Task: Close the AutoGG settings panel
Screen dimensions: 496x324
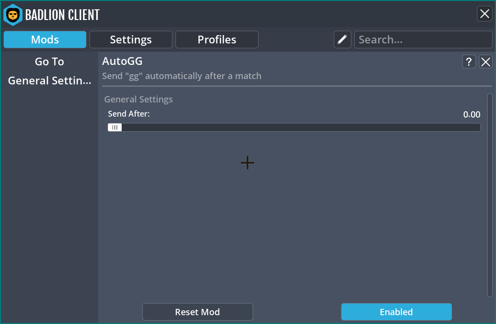Action: click(486, 61)
